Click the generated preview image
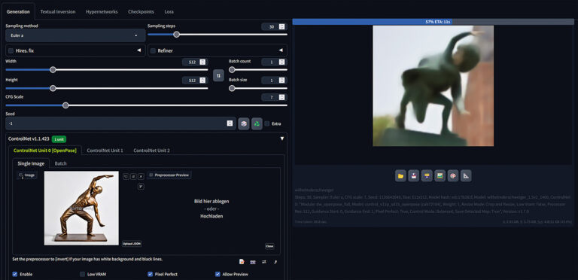578x280 pixels. tap(433, 86)
